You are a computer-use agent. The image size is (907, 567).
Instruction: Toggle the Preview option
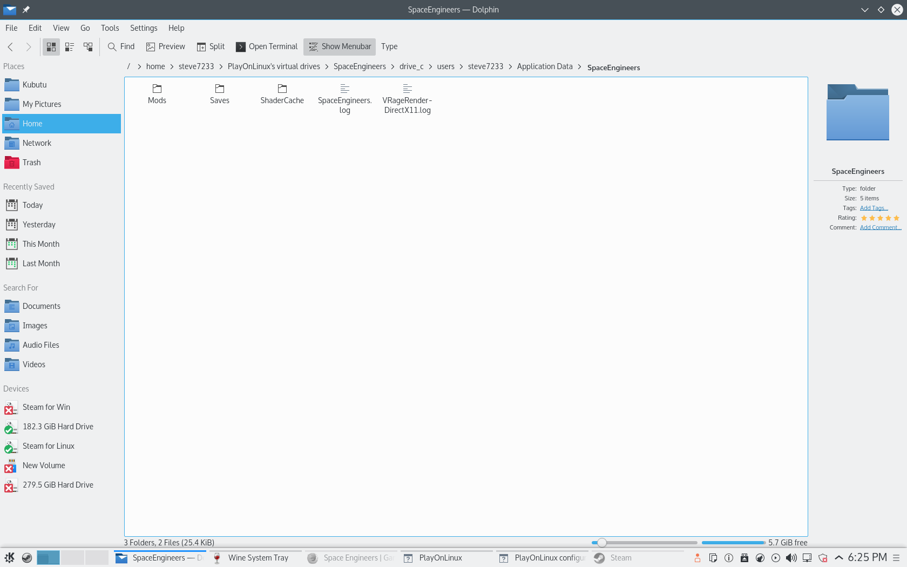pos(166,47)
